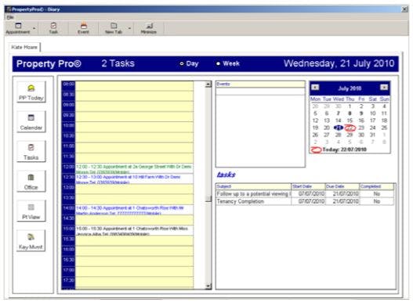Click the New Tab toolbar icon
Screen dimensions: 413x303
tap(114, 28)
